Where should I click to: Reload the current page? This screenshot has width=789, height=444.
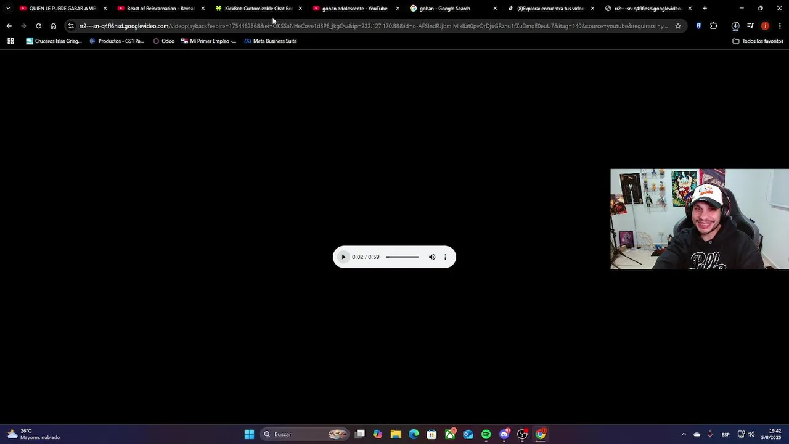tap(38, 26)
